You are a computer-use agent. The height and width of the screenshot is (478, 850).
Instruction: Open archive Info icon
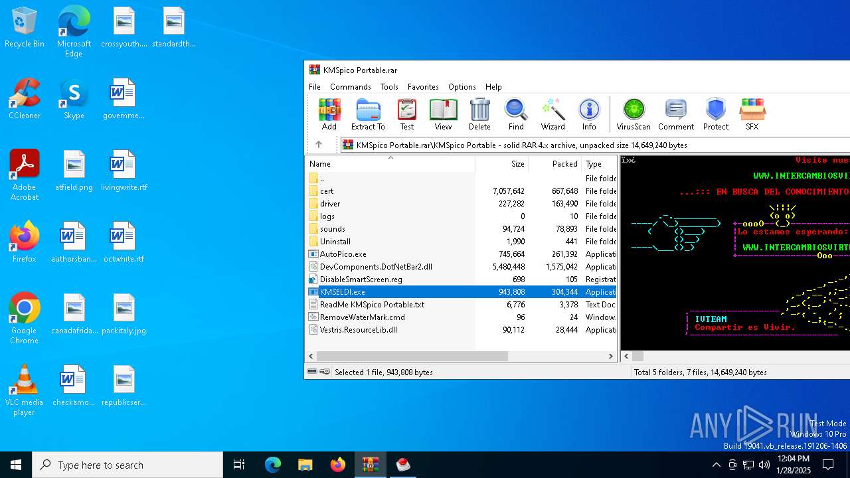pyautogui.click(x=589, y=114)
